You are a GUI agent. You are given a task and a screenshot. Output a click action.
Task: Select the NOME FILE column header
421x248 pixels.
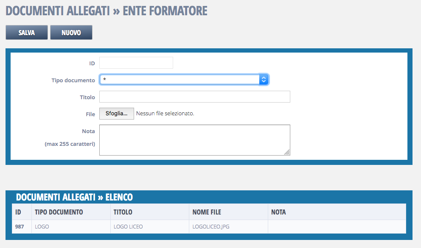[207, 212]
